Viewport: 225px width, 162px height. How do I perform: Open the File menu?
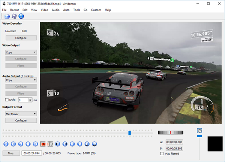4,10
